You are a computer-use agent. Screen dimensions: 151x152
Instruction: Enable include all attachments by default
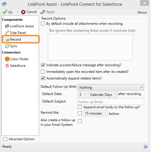[x=43, y=24]
